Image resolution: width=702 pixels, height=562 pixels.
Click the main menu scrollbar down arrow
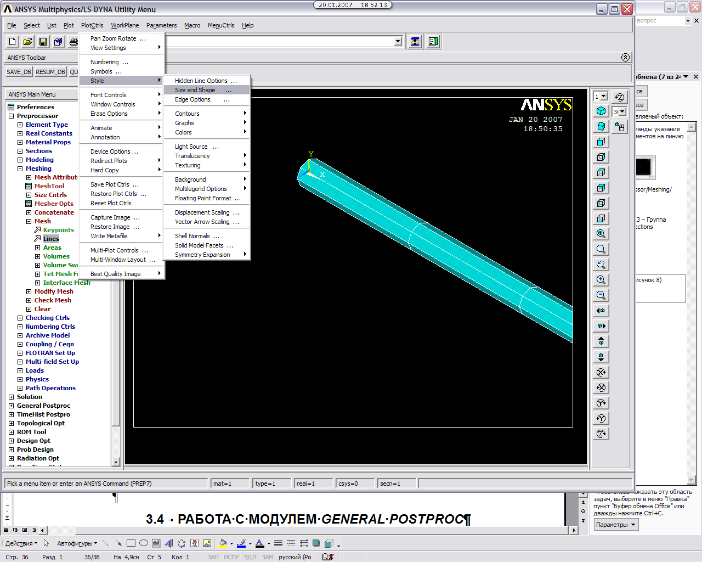tap(116, 462)
